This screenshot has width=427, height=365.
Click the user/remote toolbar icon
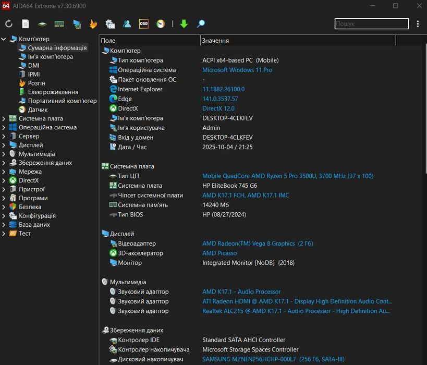(x=127, y=24)
